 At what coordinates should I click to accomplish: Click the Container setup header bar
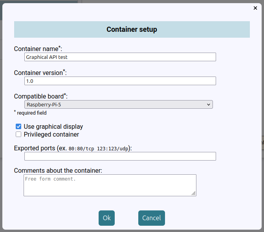click(132, 29)
